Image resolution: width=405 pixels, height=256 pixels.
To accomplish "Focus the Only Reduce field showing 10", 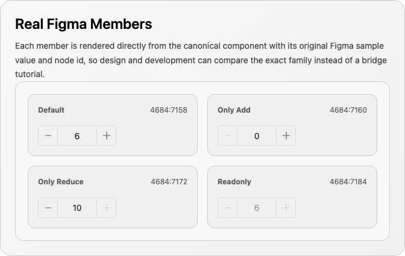I will tap(77, 208).
